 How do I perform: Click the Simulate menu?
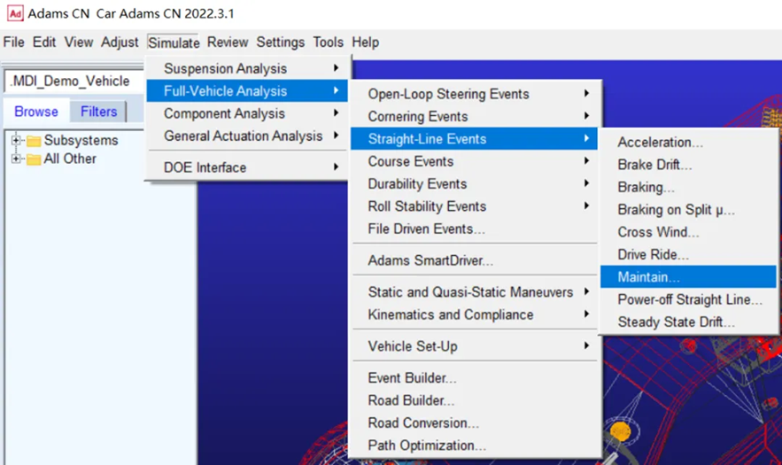[x=174, y=43]
